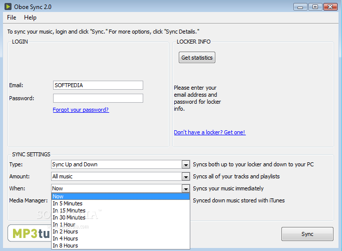Click the Email input field
Viewport: 342px width, 251px height.
point(98,85)
